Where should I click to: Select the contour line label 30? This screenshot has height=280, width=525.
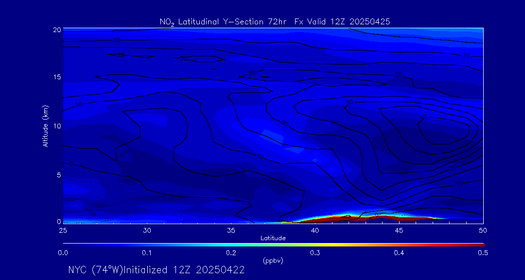[x=350, y=103]
